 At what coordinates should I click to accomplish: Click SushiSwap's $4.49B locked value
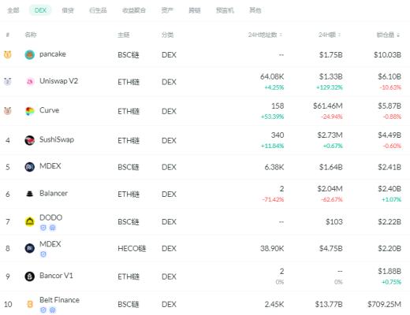[389, 135]
